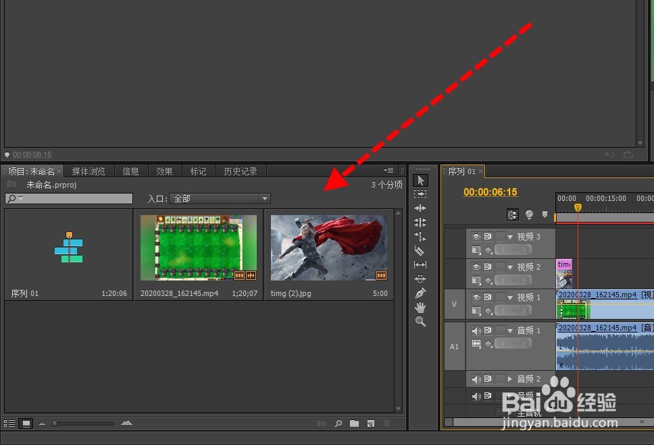Open the 入口 全部 dropdown
The height and width of the screenshot is (445, 654).
coord(220,198)
